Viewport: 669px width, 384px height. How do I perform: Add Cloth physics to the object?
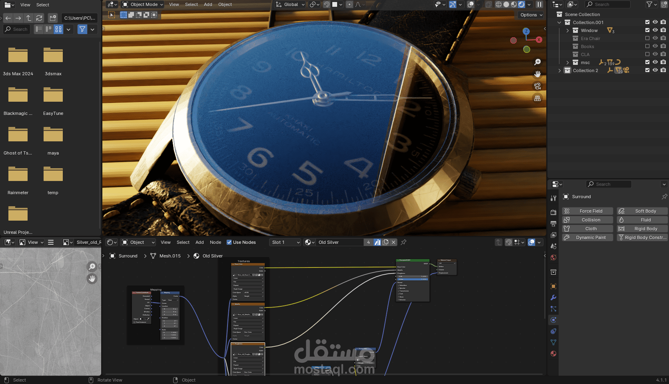(587, 229)
